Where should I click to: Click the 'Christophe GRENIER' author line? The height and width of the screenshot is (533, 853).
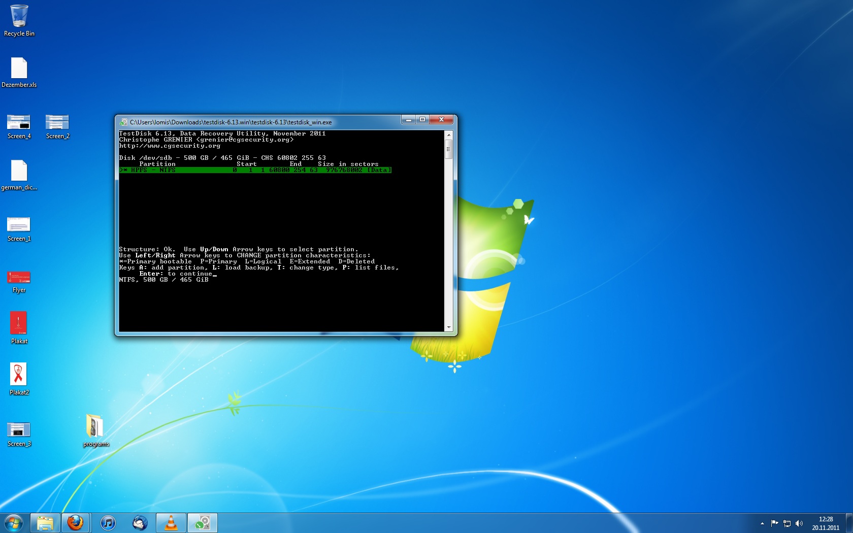[206, 140]
